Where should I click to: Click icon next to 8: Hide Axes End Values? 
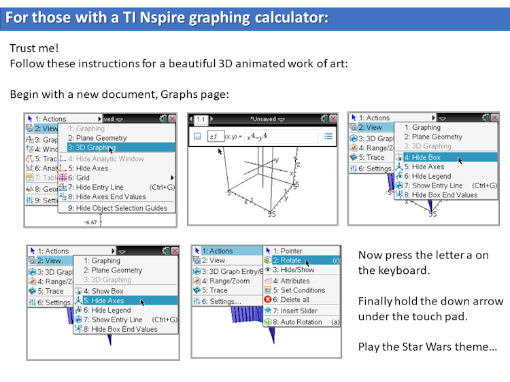tap(63, 196)
